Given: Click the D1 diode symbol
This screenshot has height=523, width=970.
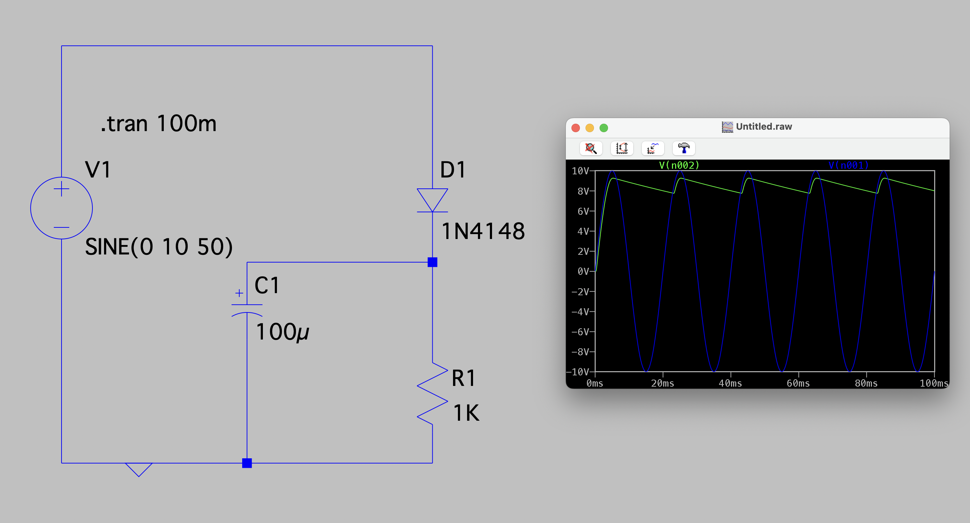Looking at the screenshot, I should pos(432,200).
